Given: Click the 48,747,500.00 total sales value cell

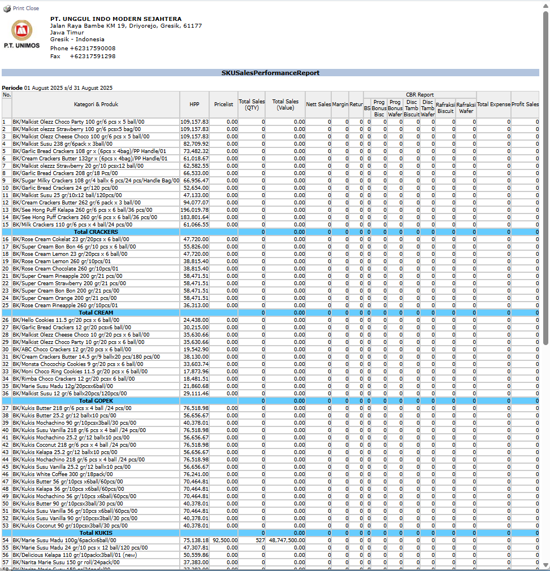Looking at the screenshot, I should coord(286,541).
